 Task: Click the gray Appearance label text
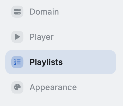pos(53,87)
